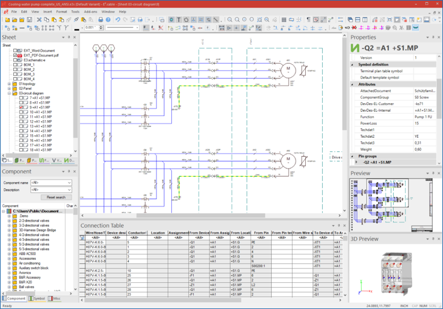The height and width of the screenshot is (309, 443).
Task: Toggle checkbox for sheet 9 =A1 +S1.MP
Action: pyautogui.click(x=22, y=107)
